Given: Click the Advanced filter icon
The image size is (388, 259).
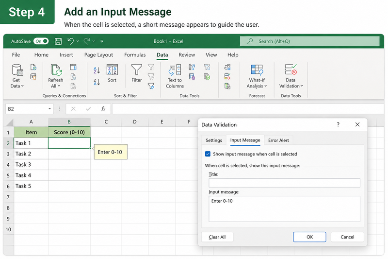Looking at the screenshot, I should 151,86.
